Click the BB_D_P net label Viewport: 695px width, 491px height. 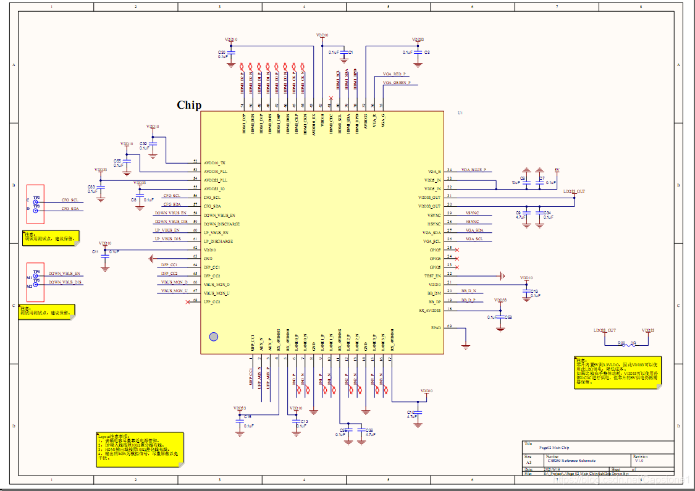coord(468,300)
